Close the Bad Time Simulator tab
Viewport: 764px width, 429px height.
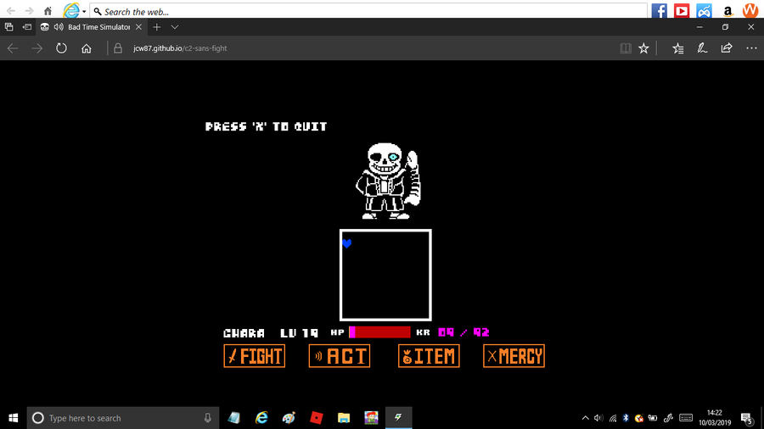pyautogui.click(x=138, y=27)
